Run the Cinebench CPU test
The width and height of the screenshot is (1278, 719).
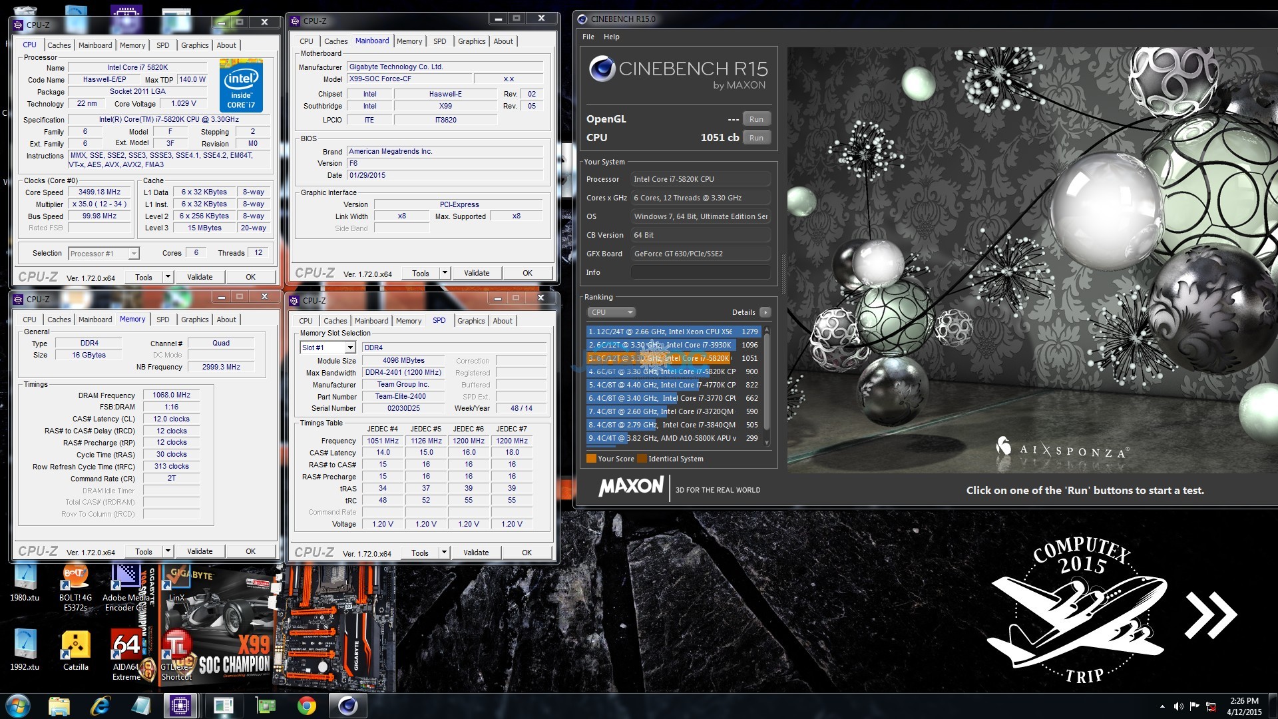(756, 138)
